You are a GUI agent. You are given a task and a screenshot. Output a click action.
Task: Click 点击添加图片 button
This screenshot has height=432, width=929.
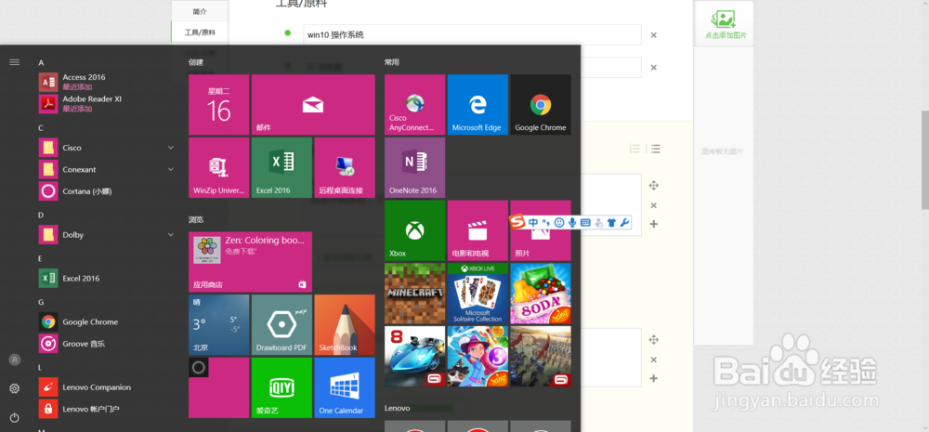[726, 24]
